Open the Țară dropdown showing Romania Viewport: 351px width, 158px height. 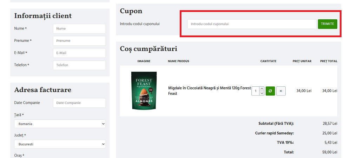60,124
